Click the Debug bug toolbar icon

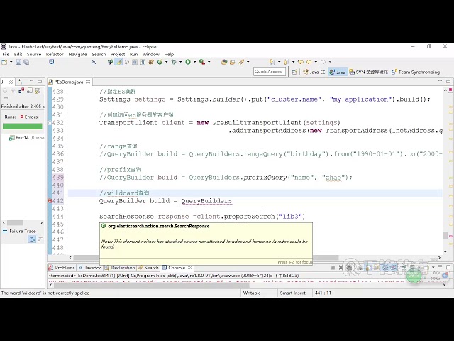tap(174, 62)
